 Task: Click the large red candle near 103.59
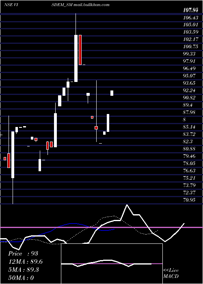[x=80, y=50]
